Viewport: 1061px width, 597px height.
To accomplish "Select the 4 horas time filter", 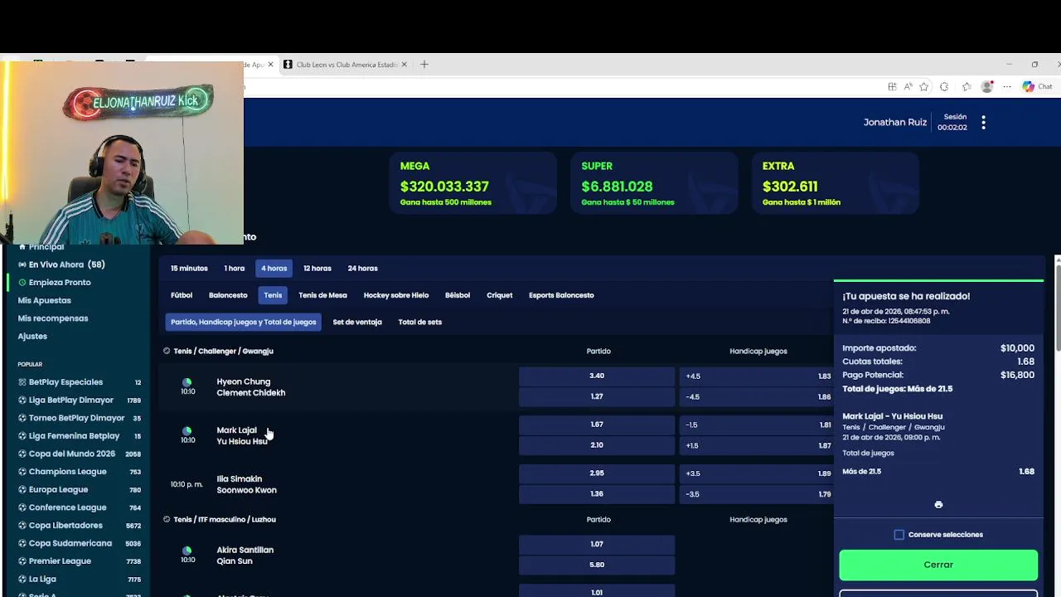I will [274, 269].
